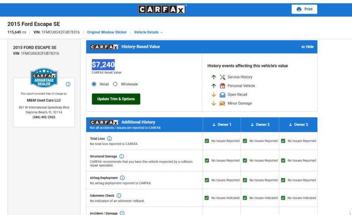Click M&M Used Cars LLC dealer name
Viewport: 352px width, 215px height.
(x=44, y=100)
